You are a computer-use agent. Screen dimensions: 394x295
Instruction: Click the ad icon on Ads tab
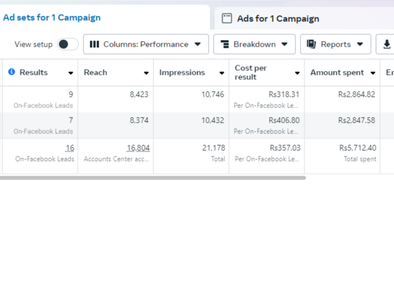[227, 19]
